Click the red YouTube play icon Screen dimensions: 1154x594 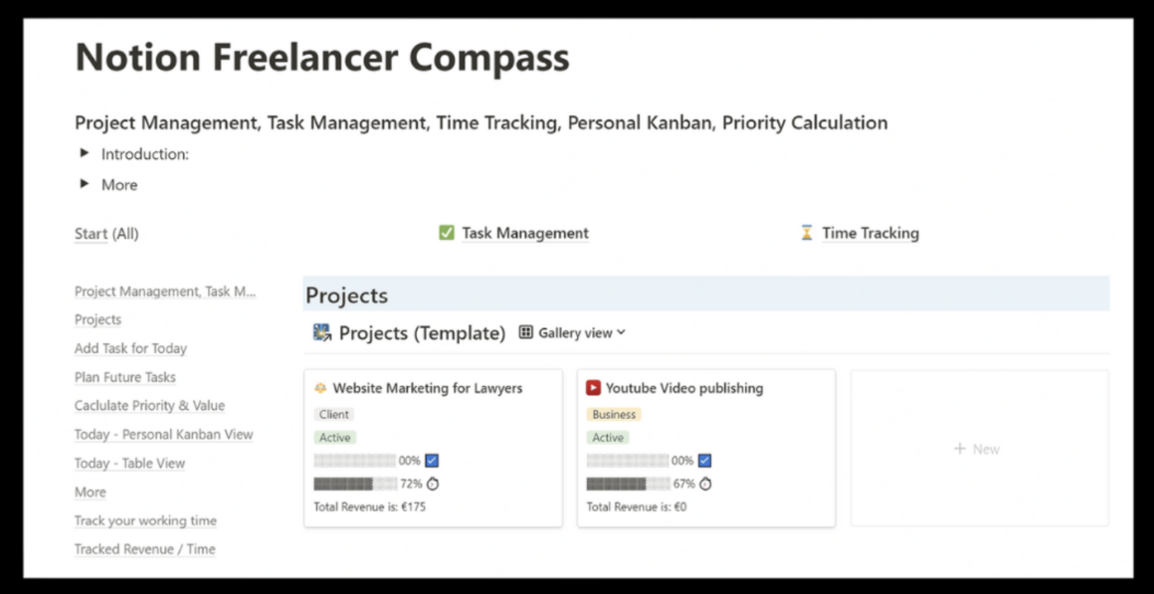(x=593, y=388)
